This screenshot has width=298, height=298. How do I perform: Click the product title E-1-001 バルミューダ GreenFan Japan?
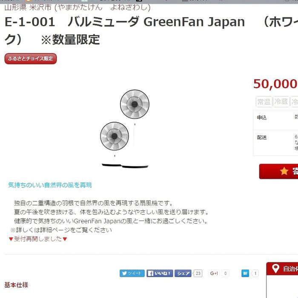[x=124, y=22]
